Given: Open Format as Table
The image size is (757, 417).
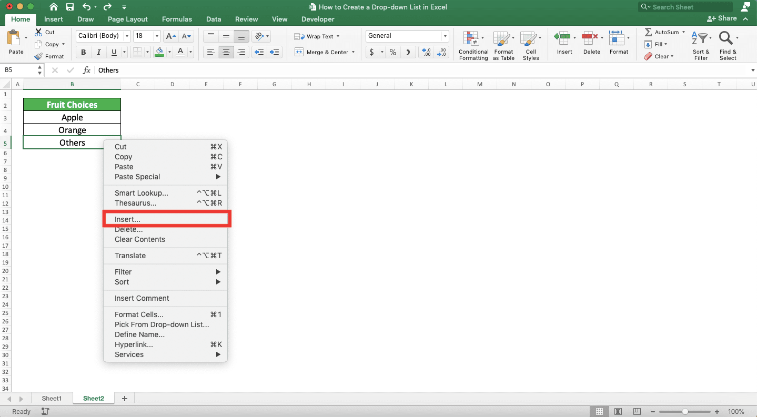Looking at the screenshot, I should [x=503, y=45].
